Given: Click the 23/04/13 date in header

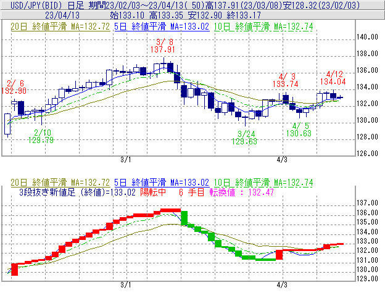Looking at the screenshot, I should 62,15.
